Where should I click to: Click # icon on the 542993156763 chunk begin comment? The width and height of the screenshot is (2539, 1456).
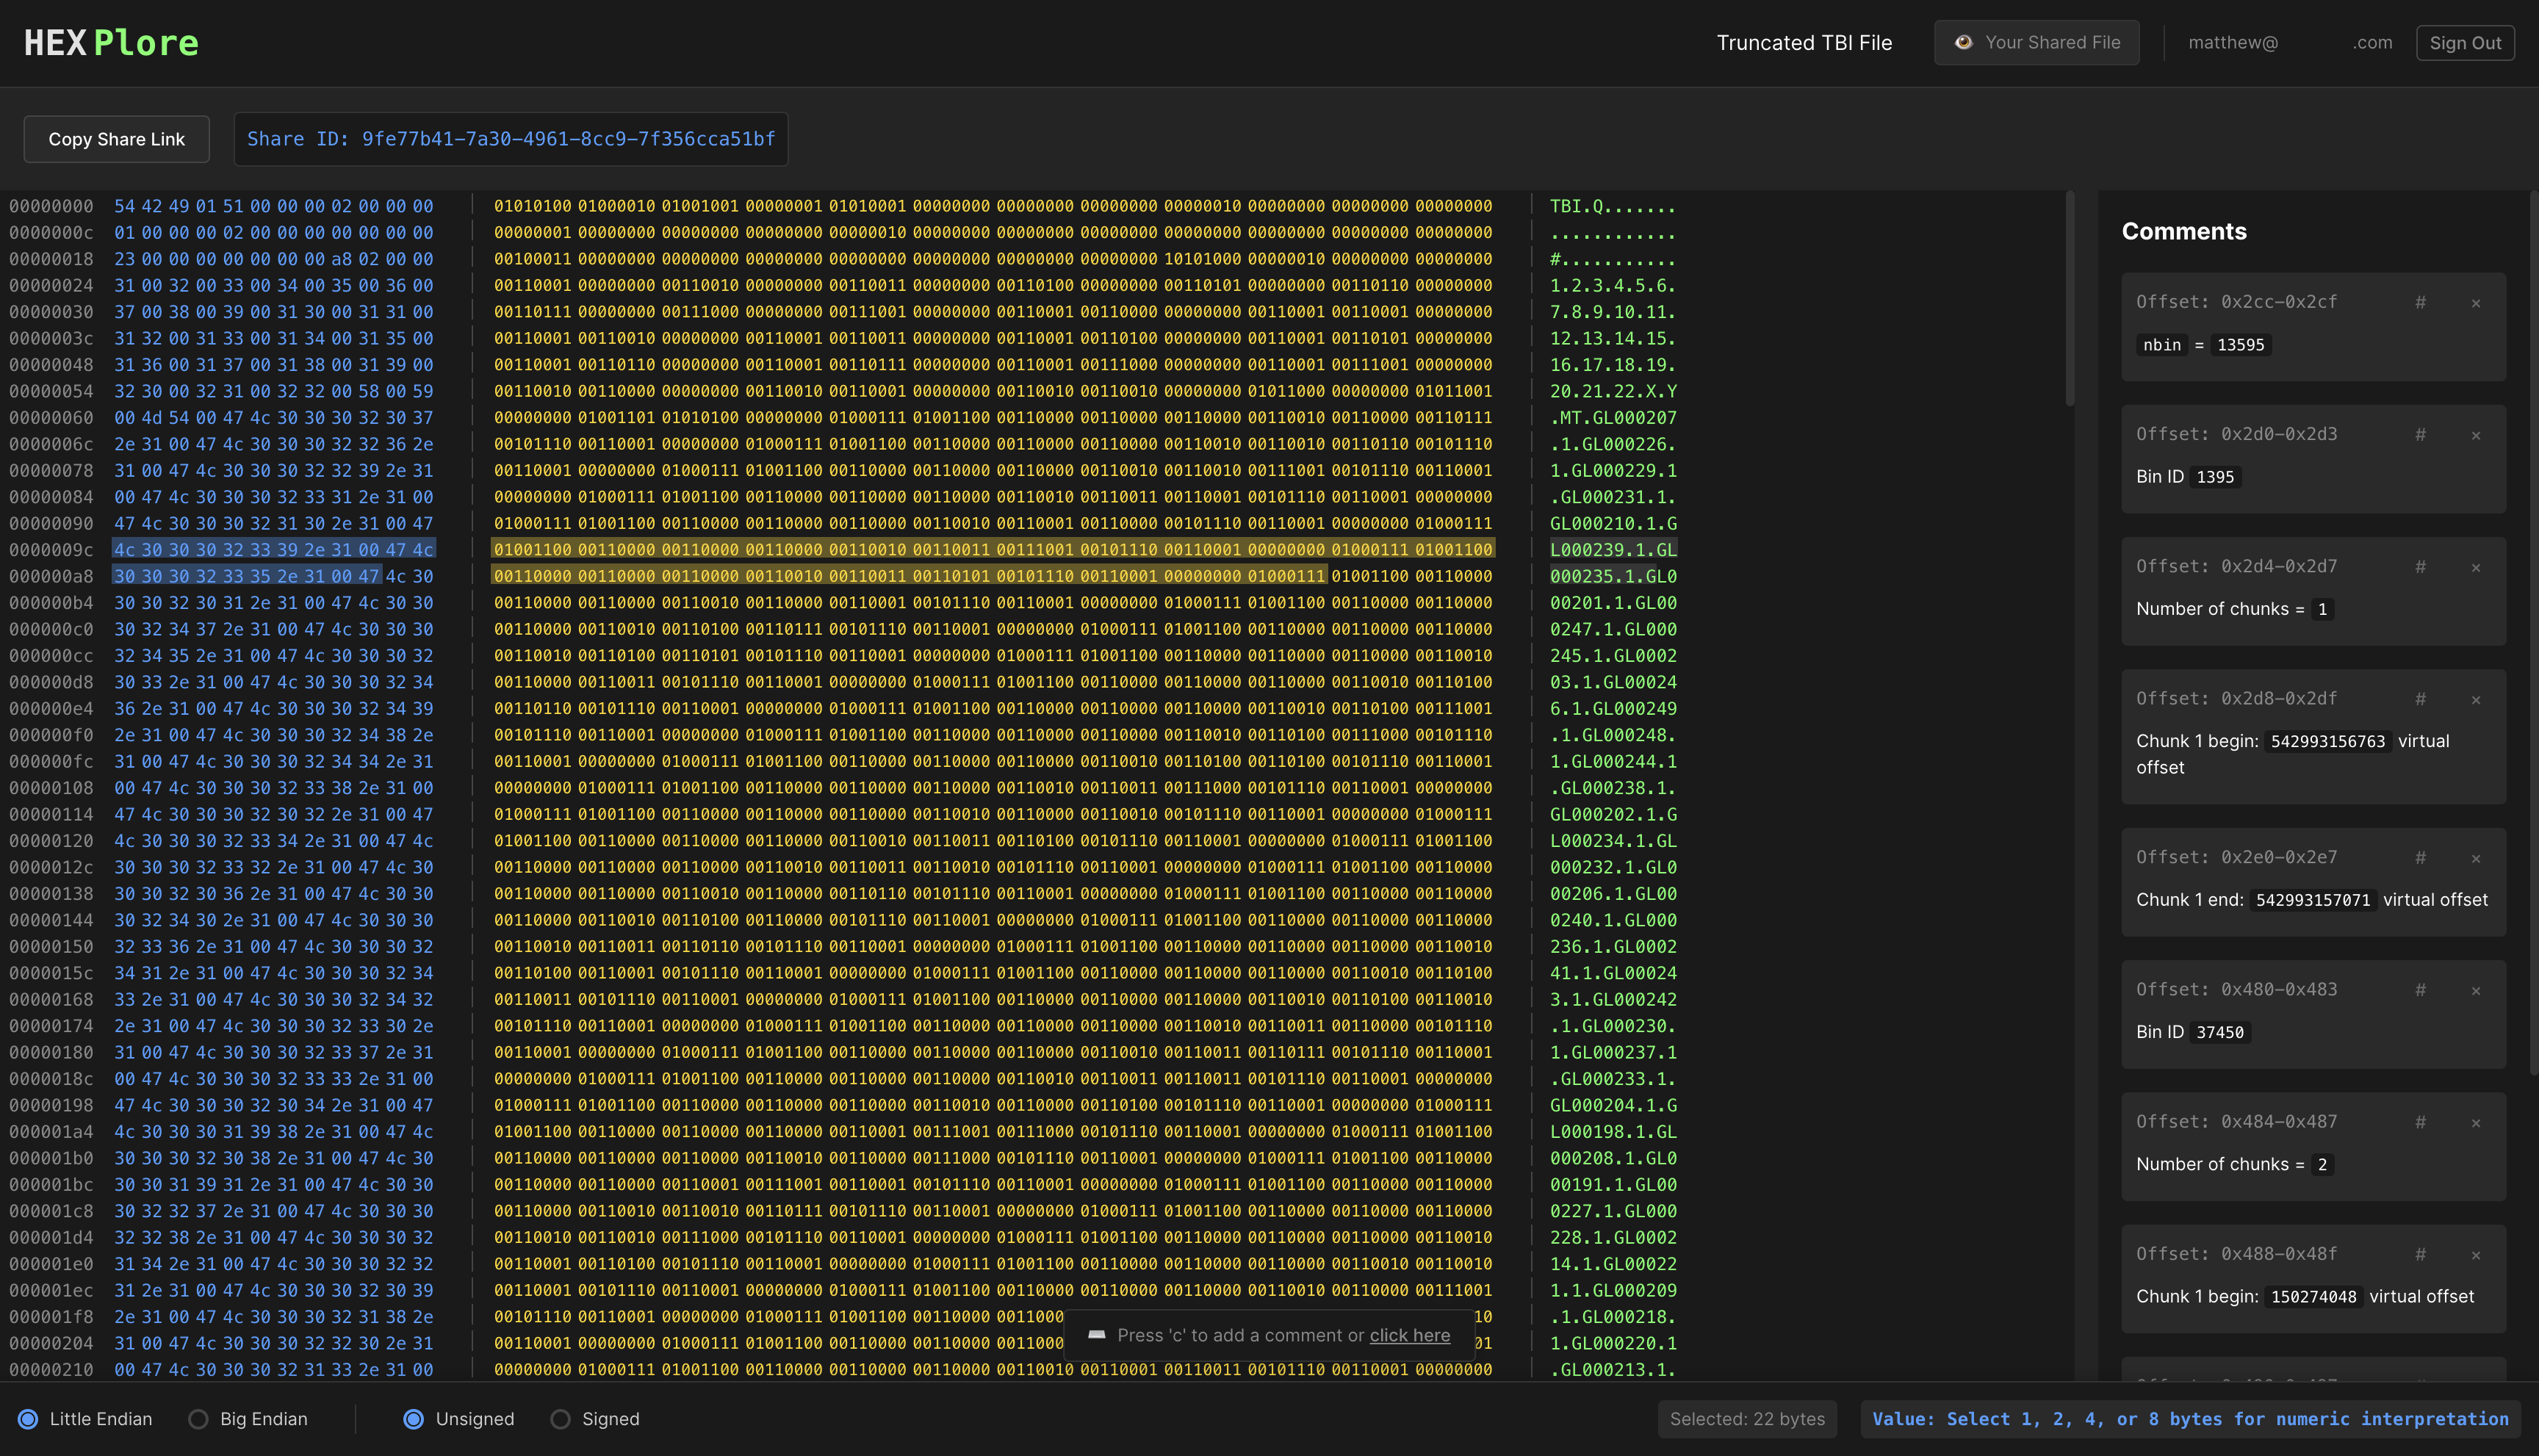(2420, 698)
